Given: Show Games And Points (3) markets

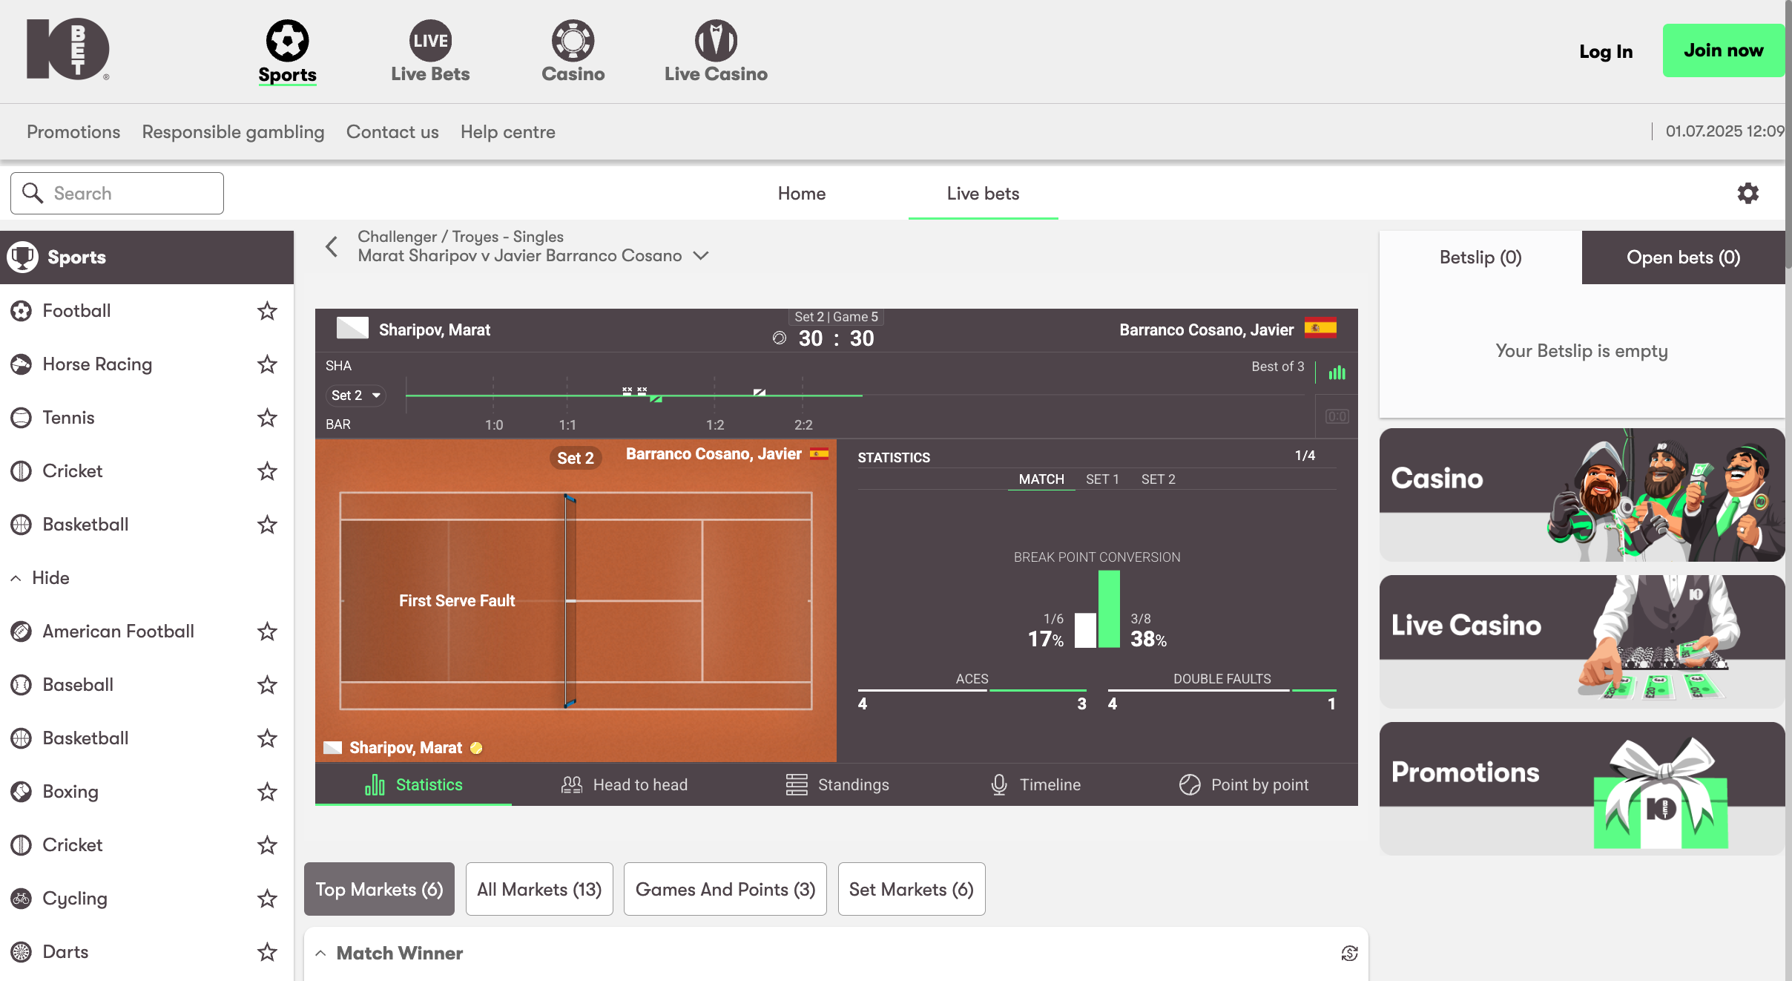Looking at the screenshot, I should pyautogui.click(x=725, y=889).
